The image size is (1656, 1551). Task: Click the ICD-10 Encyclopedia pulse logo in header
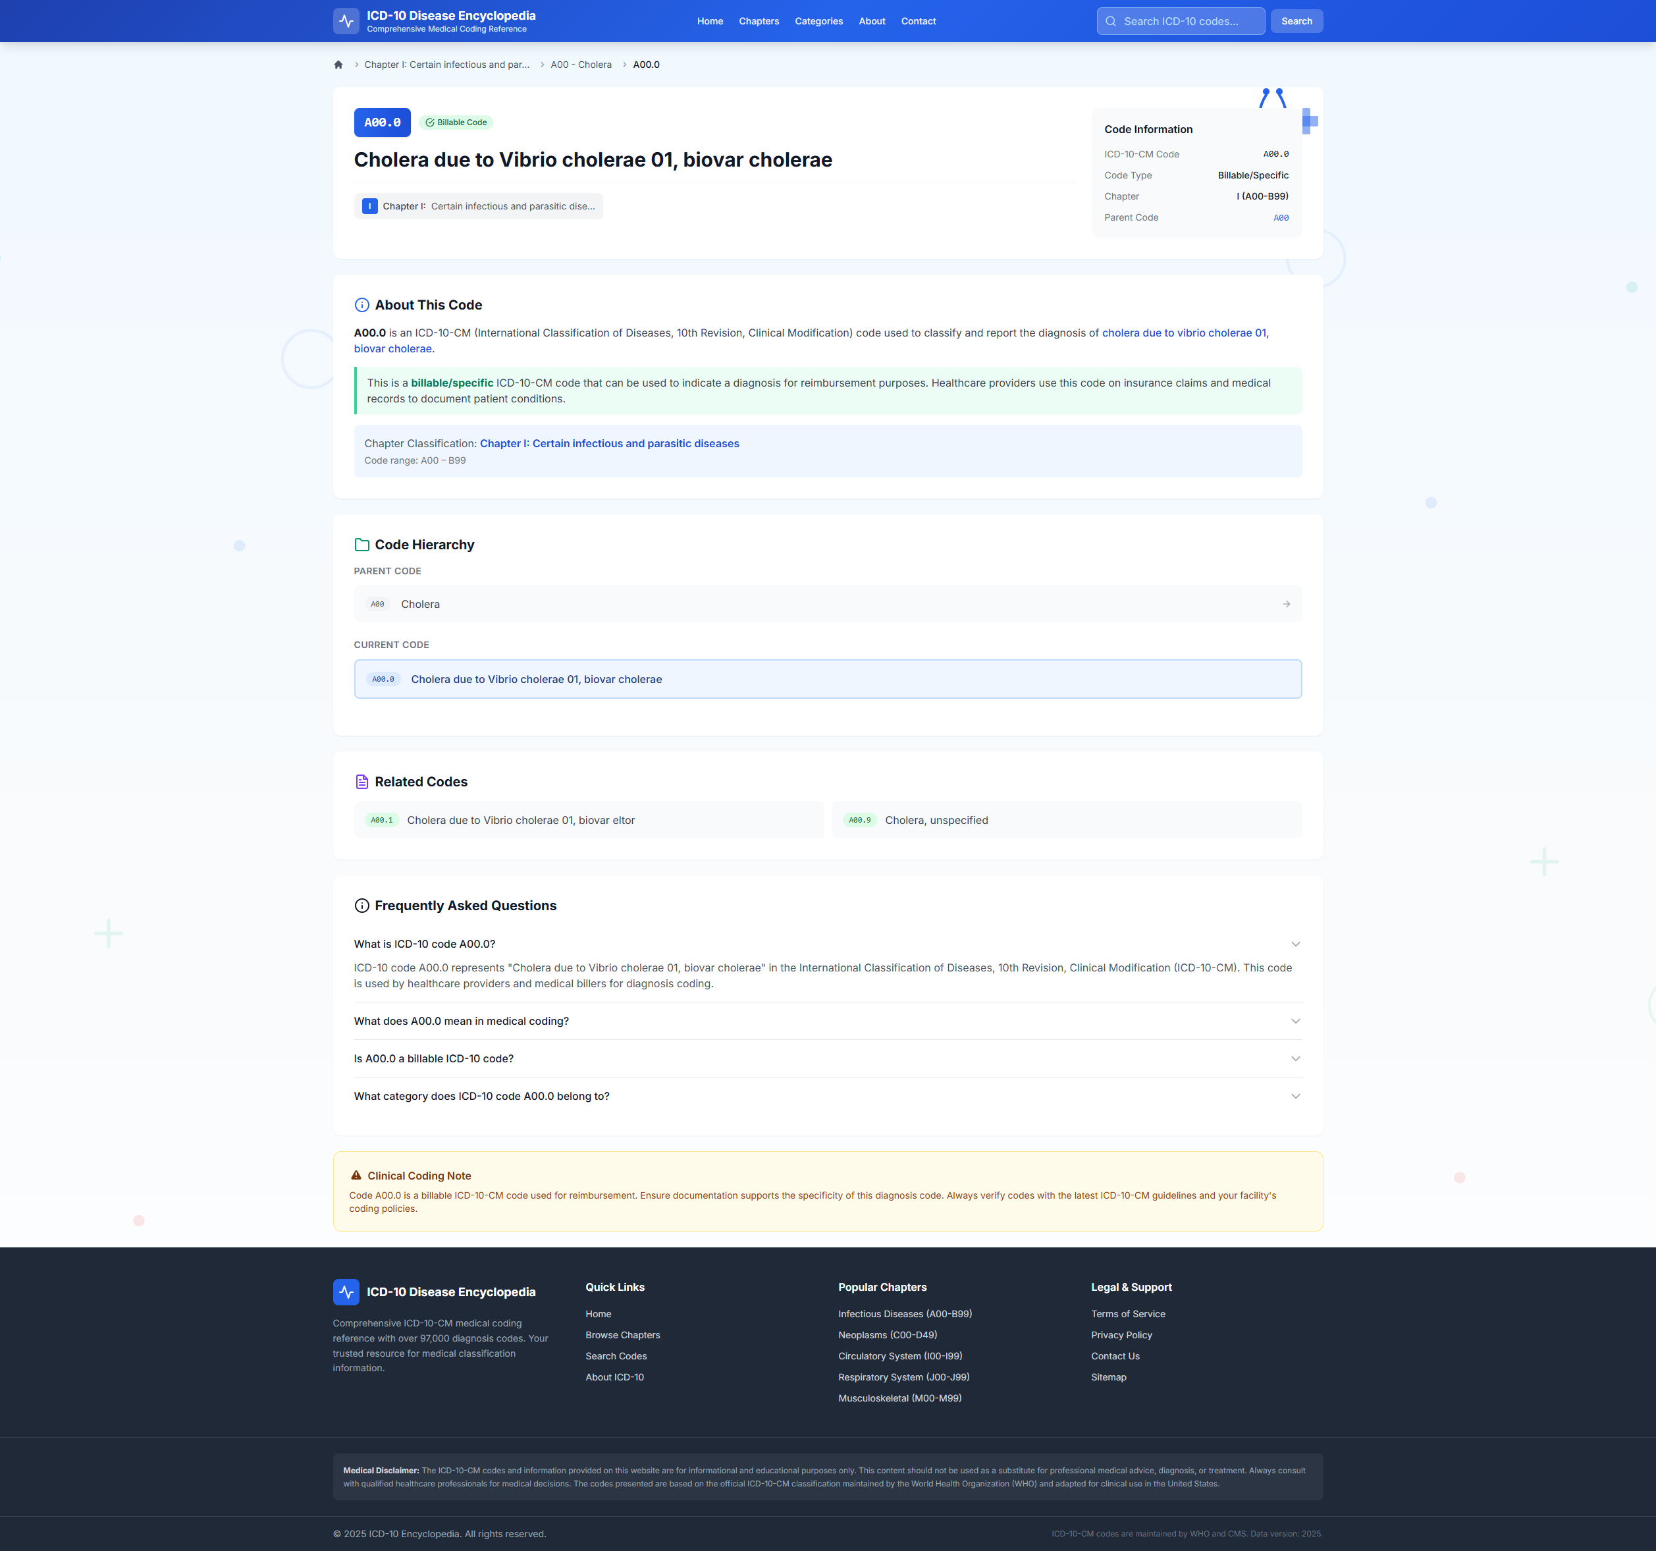[x=346, y=21]
